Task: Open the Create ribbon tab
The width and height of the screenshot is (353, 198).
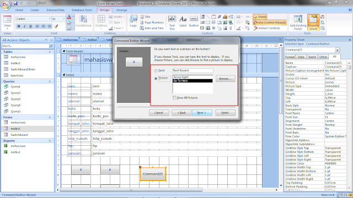Action: coord(35,10)
